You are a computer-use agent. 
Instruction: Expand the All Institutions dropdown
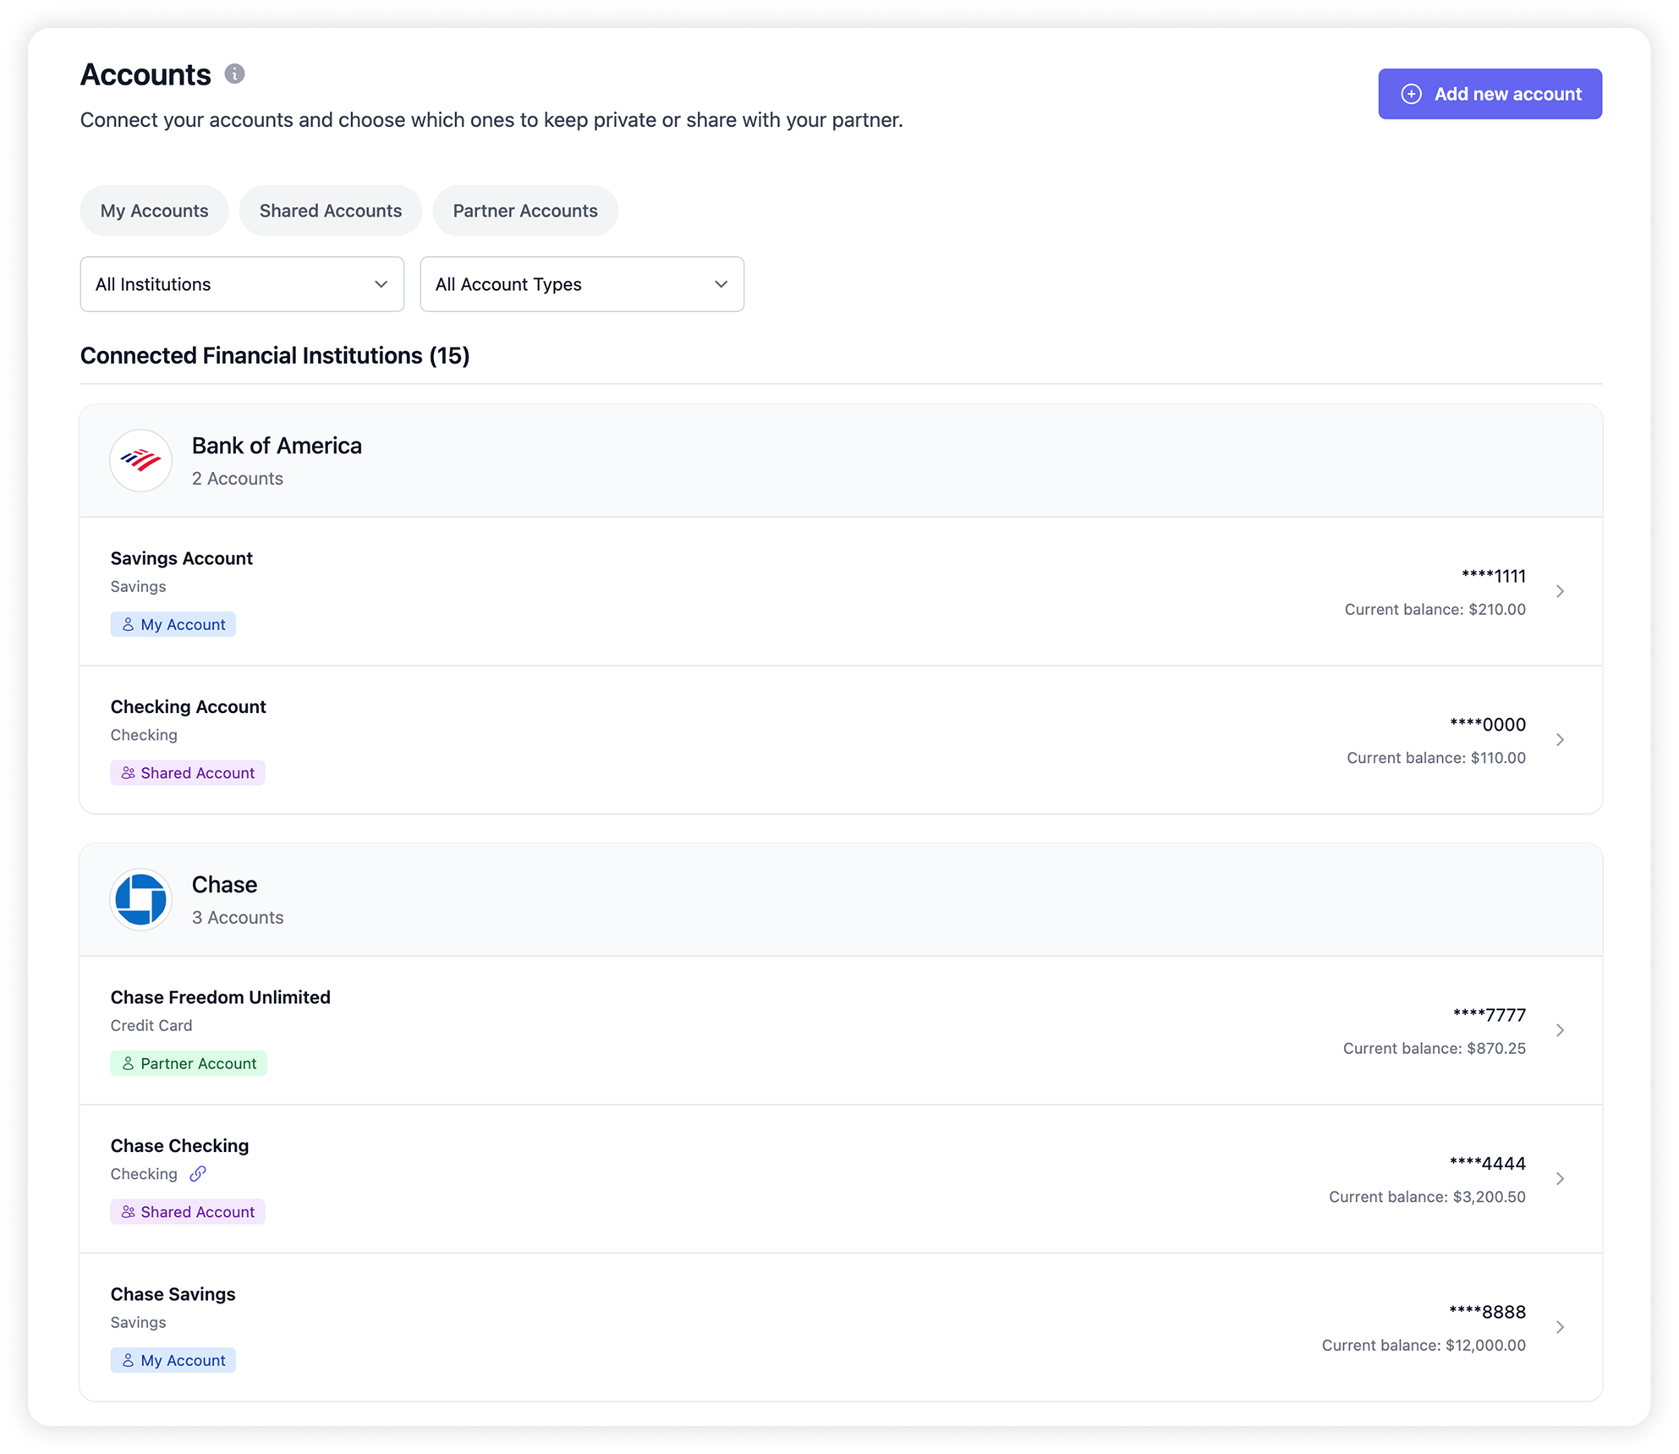242,284
